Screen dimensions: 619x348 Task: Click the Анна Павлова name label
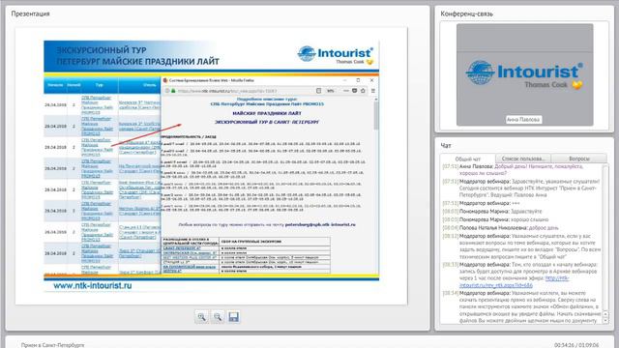523,120
